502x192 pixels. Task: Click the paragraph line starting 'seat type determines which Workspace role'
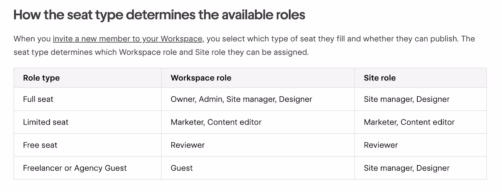pos(161,52)
